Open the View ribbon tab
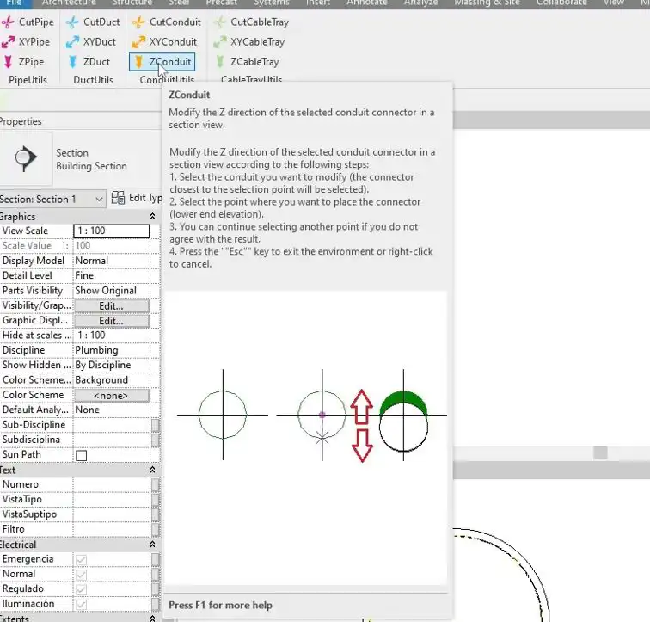650x622 pixels. tap(614, 3)
